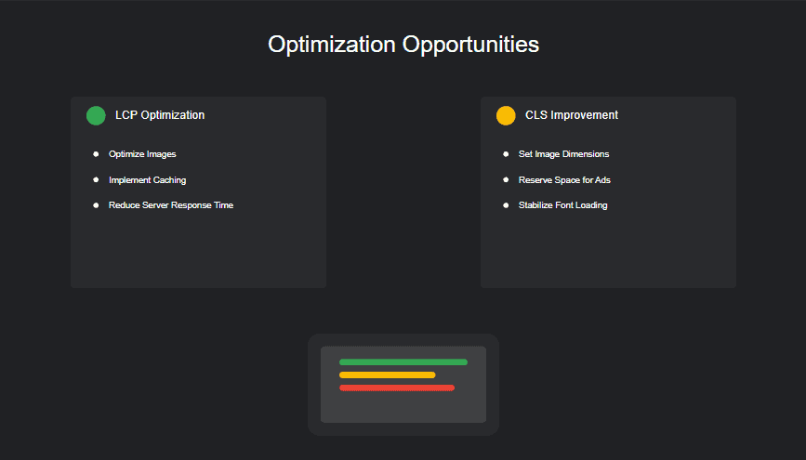The image size is (806, 460).
Task: Select the Stabilize Font Loading item
Action: click(x=562, y=204)
